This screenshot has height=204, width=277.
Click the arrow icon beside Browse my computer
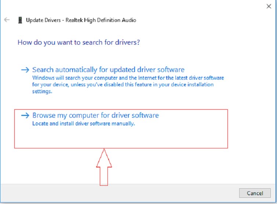pyautogui.click(x=25, y=116)
